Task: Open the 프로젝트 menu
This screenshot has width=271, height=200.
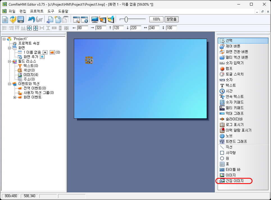Action: click(37, 11)
